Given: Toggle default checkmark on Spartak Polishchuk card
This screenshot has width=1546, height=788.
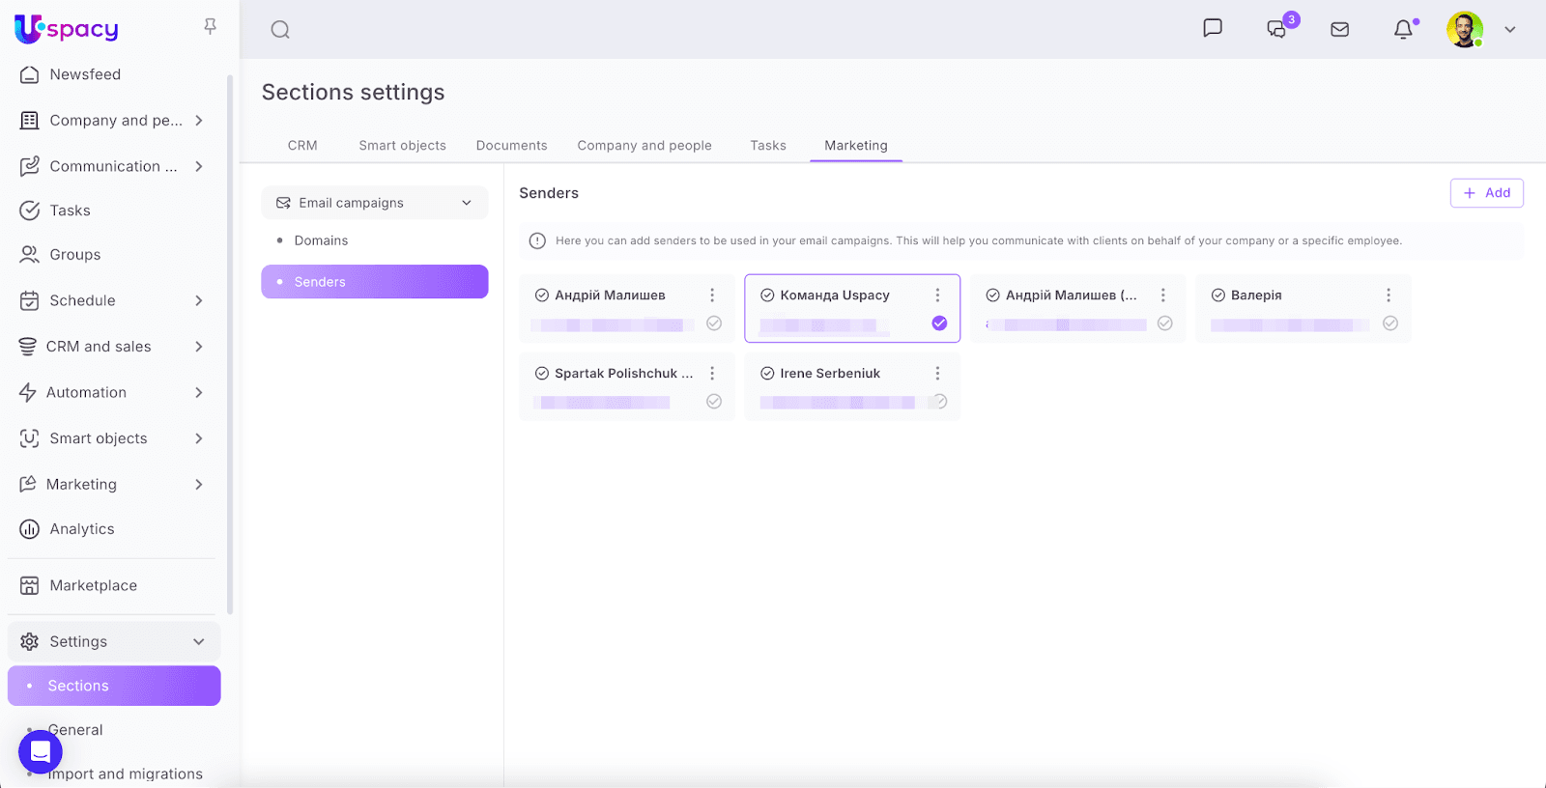Looking at the screenshot, I should pyautogui.click(x=714, y=402).
